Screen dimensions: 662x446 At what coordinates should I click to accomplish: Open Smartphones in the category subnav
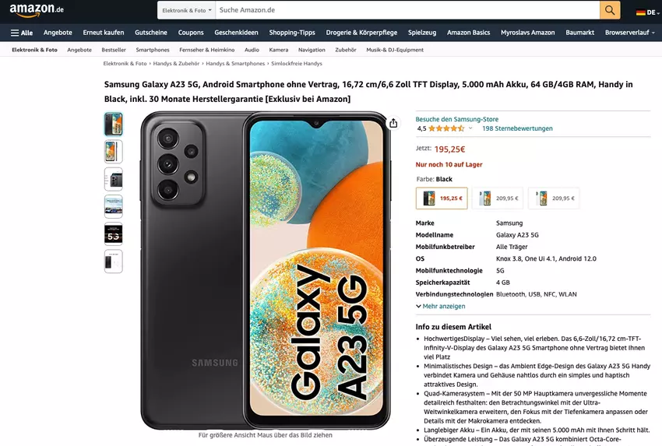click(153, 50)
